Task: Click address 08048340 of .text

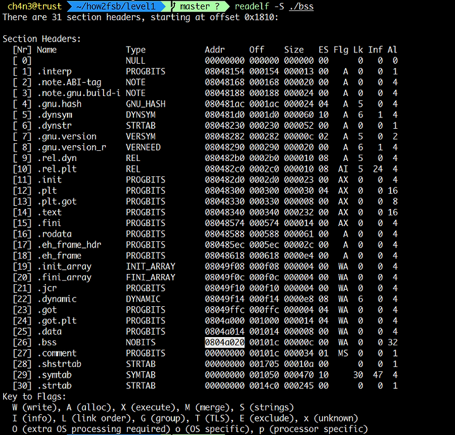Action: coord(224,212)
